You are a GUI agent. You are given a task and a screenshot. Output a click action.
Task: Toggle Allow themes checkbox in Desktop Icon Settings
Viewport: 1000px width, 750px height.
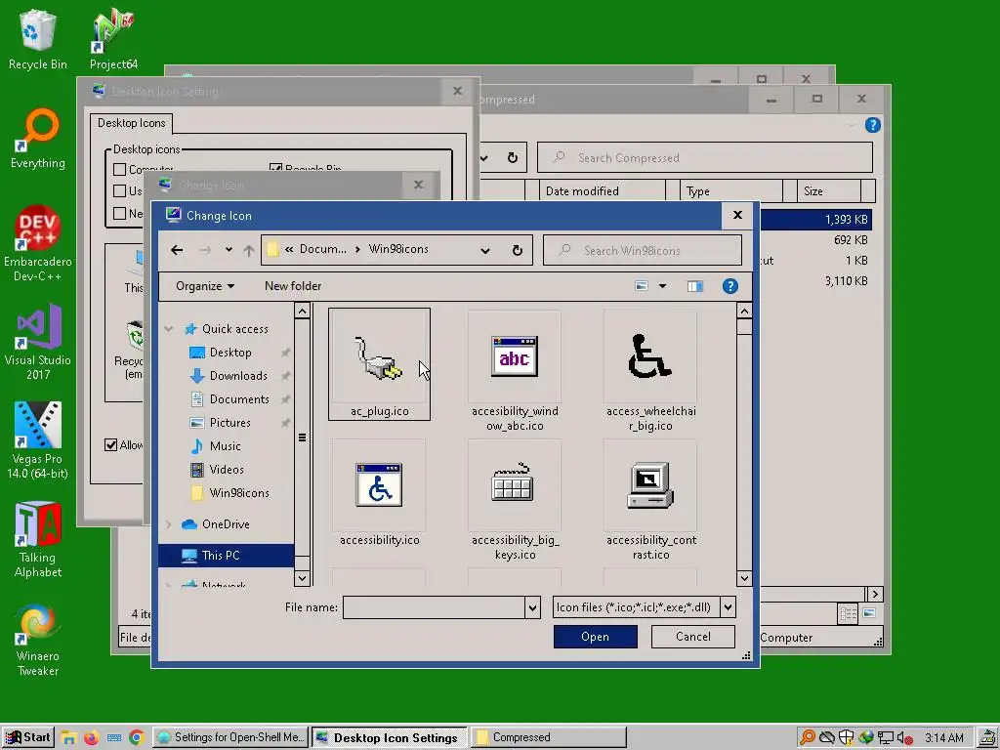111,444
